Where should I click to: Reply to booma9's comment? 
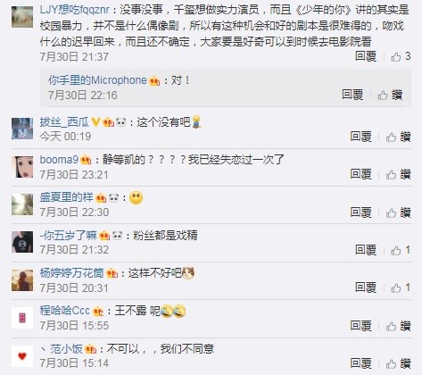click(360, 174)
